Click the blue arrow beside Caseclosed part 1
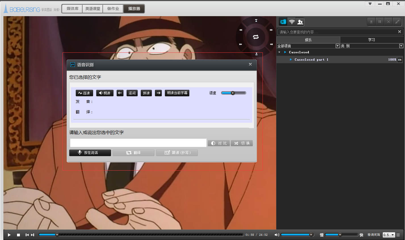 (291, 60)
